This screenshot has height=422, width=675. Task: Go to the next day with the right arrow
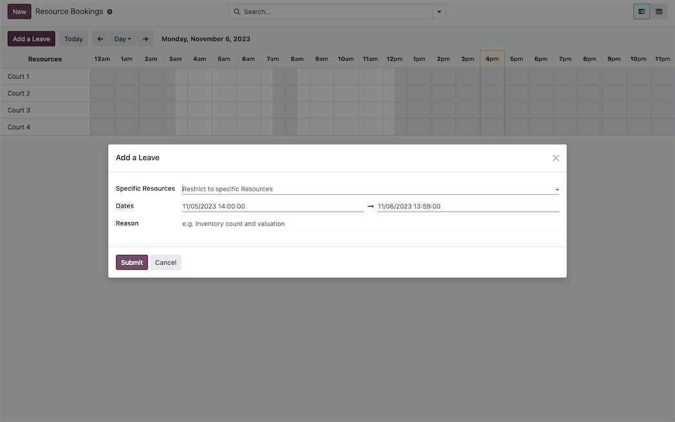coord(145,39)
